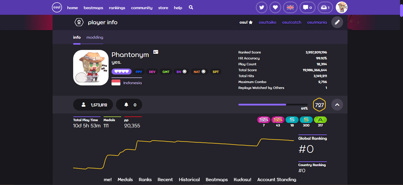This screenshot has height=185, width=403.
Task: Click the followers button showing 1,573,812
Action: pyautogui.click(x=93, y=105)
